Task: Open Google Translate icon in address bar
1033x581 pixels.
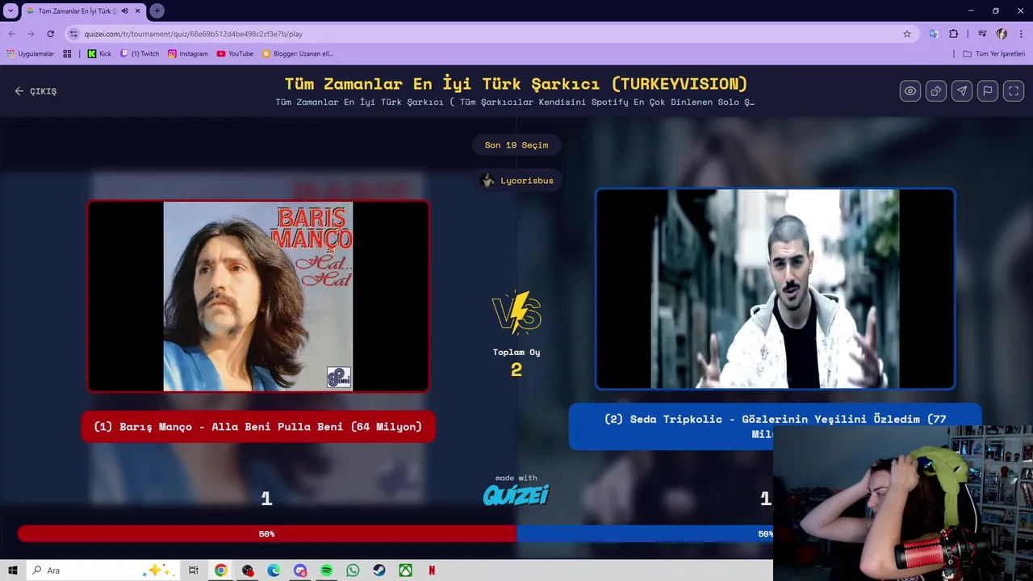Action: (934, 34)
